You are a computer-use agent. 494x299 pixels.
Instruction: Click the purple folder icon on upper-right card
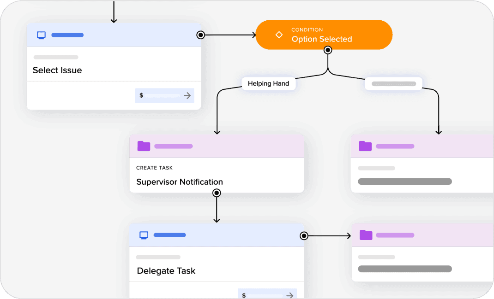pos(365,146)
